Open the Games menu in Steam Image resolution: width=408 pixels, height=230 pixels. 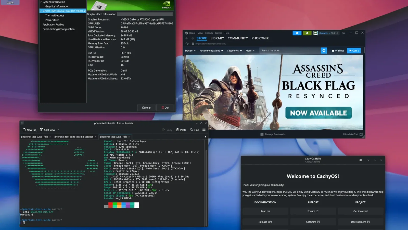pos(219,33)
